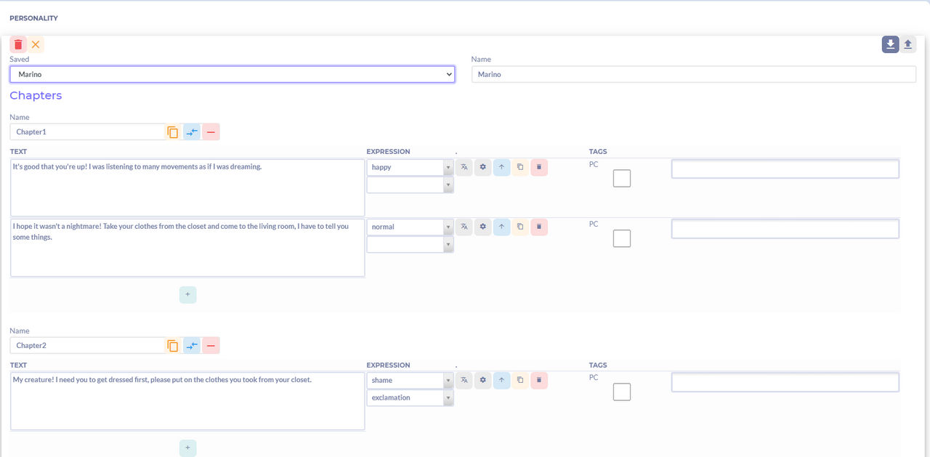Add a new text row under Chapter2
The width and height of the screenshot is (930, 457).
coord(187,448)
